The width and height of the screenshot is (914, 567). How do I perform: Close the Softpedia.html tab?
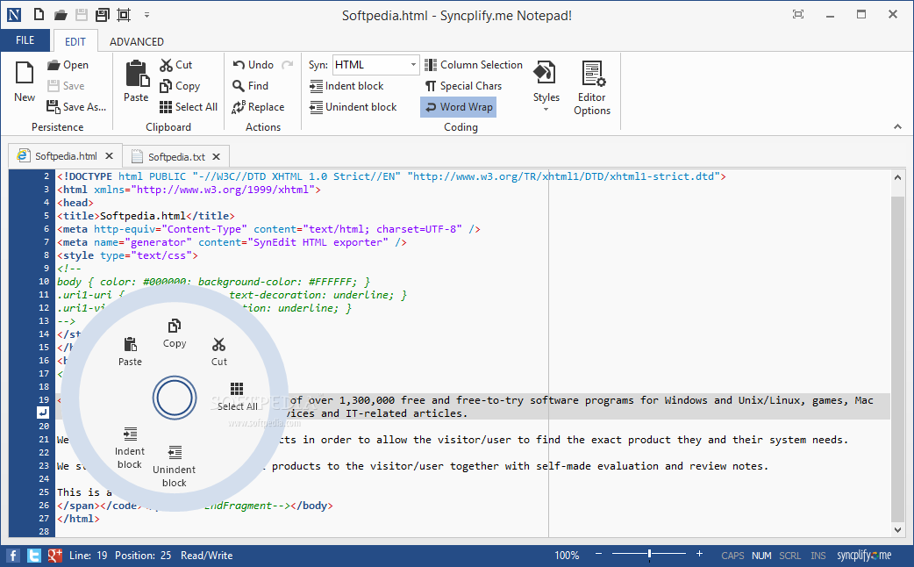(x=109, y=155)
